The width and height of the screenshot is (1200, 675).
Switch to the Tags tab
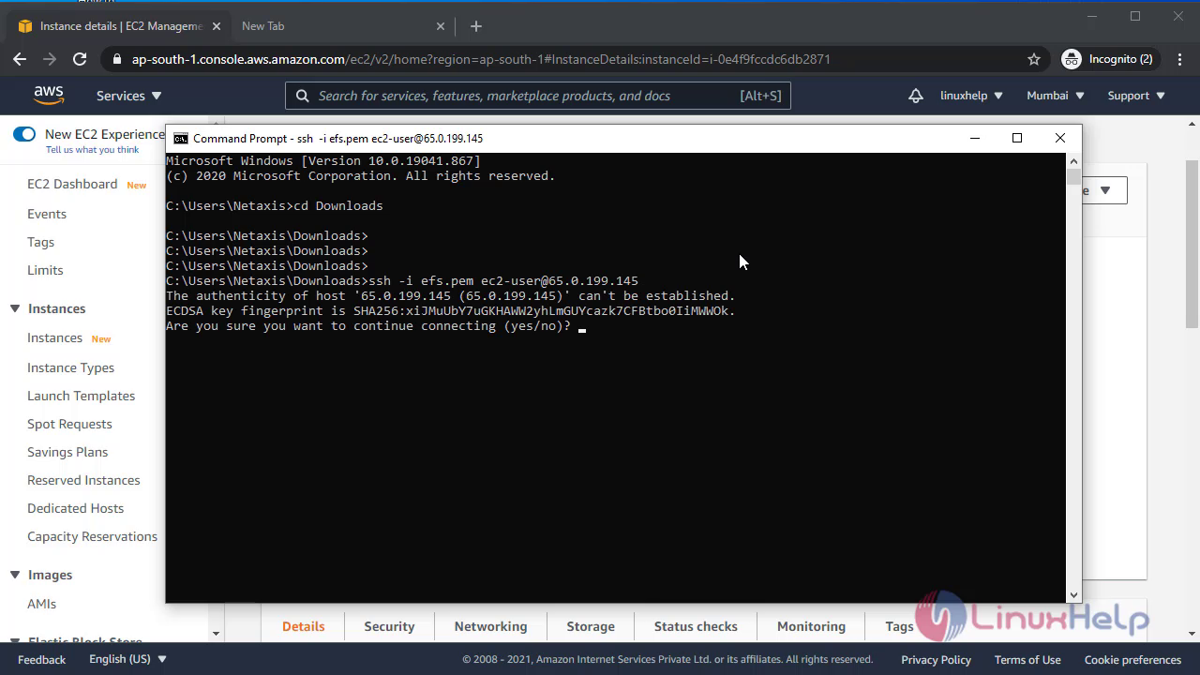899,626
